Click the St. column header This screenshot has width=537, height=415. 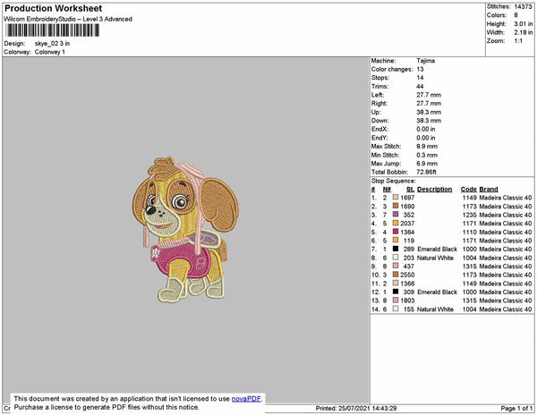pos(410,190)
